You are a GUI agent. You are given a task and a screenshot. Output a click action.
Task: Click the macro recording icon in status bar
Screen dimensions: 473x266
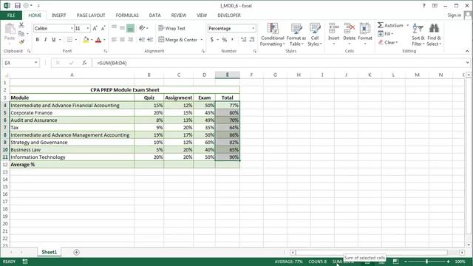point(25,262)
